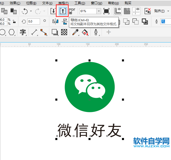Viewport: 171px width, 160px height.
Task: Toggle the lock ratio padlock icon
Action: point(14,21)
